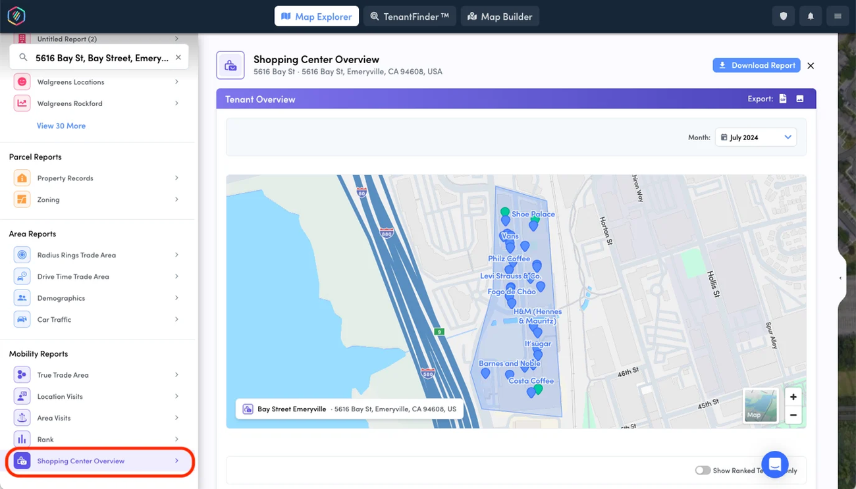Click the Location Visits icon
856x489 pixels.
[x=22, y=396]
